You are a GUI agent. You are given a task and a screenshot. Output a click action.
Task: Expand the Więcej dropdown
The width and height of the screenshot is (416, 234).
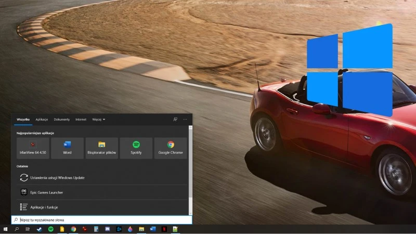click(99, 120)
